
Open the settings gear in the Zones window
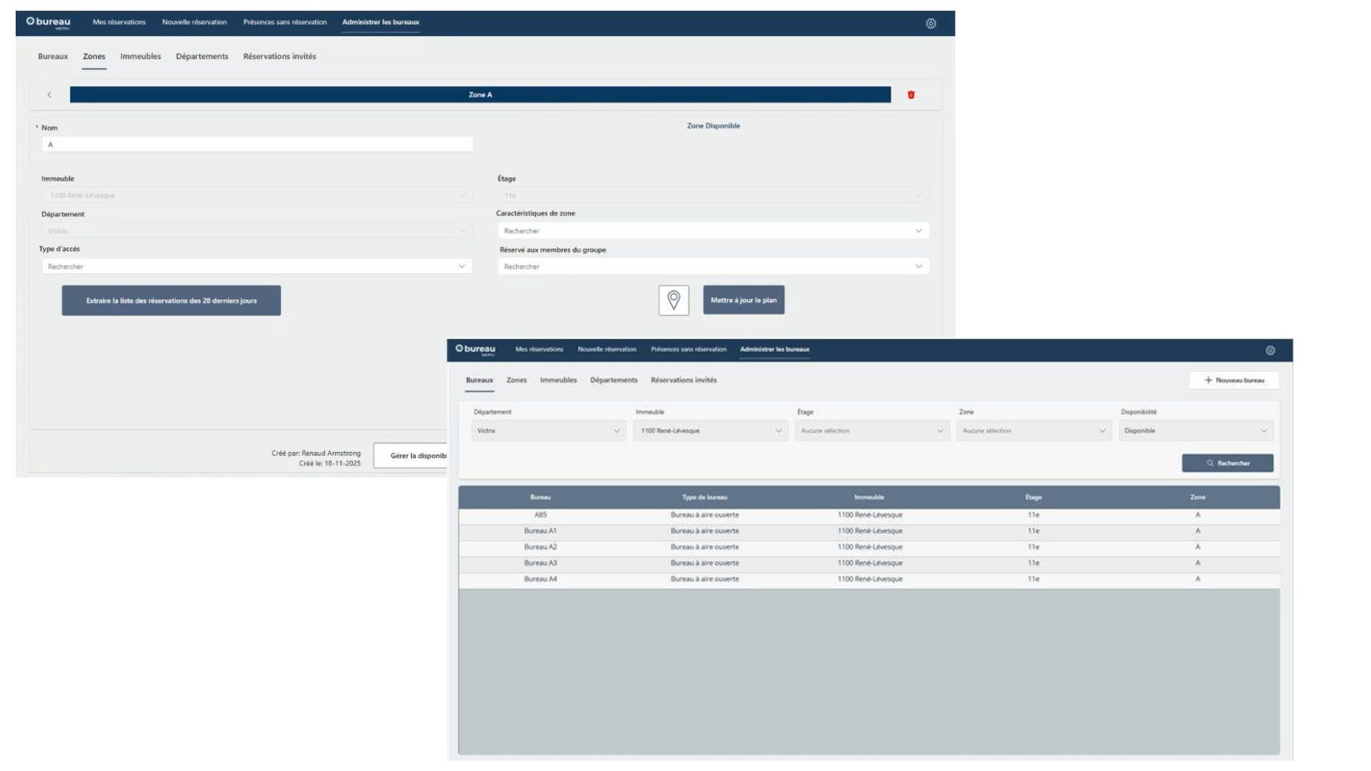pos(930,24)
